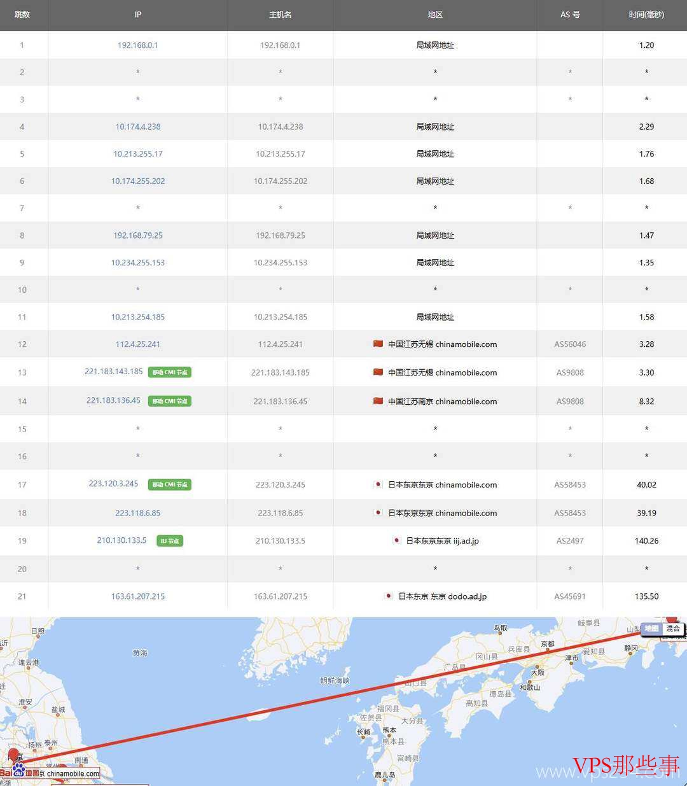687x786 pixels.
Task: Click region text 中国江苏无锡 in hop 12
Action: [x=411, y=344]
